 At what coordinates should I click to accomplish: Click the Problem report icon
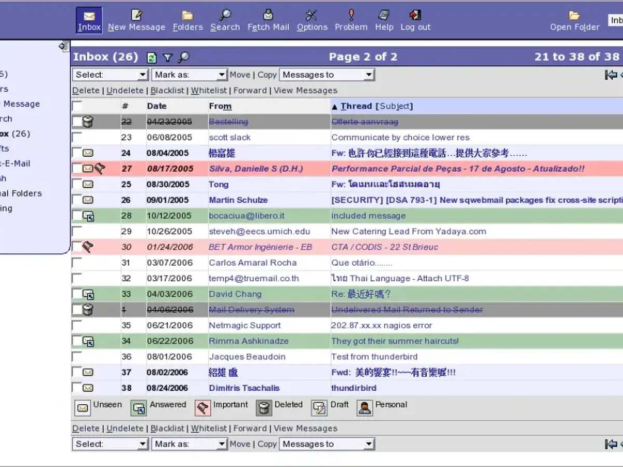point(351,15)
